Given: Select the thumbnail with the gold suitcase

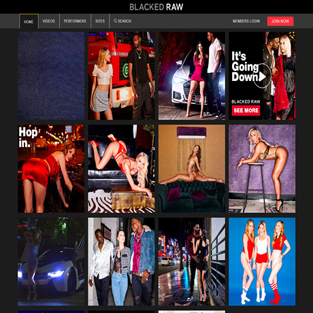Looking at the screenshot, I should (x=121, y=169).
